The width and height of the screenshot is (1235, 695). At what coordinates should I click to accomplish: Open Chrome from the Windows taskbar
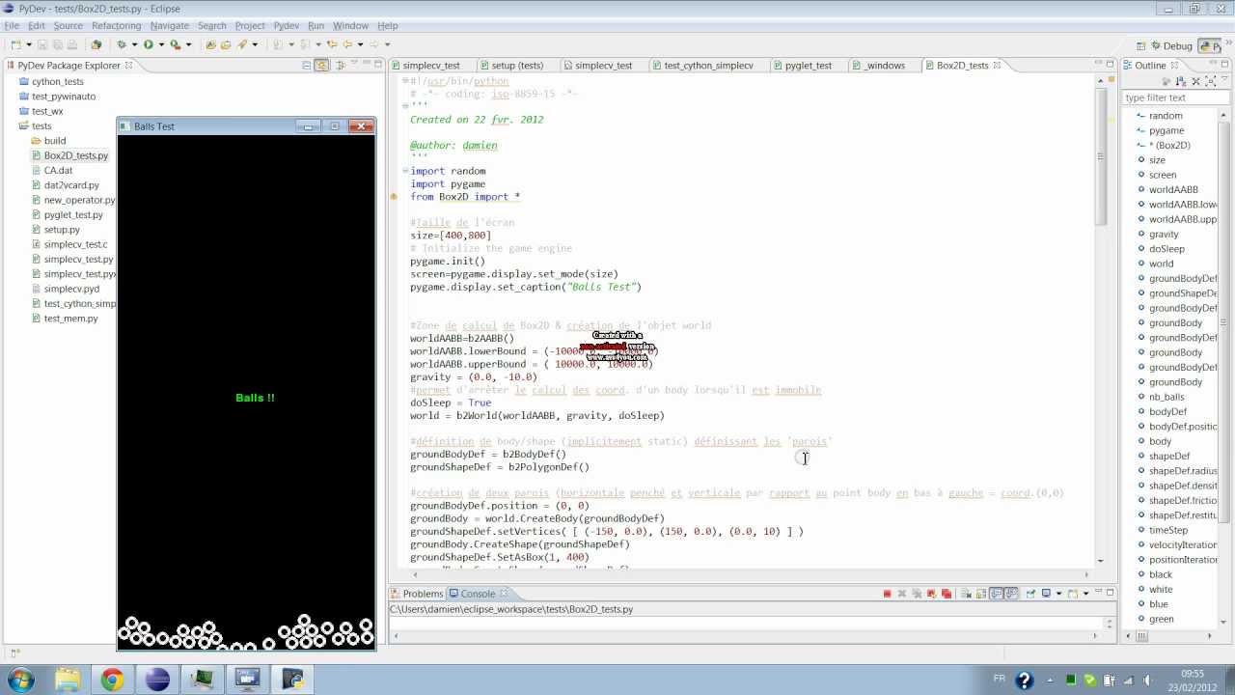[x=112, y=681]
